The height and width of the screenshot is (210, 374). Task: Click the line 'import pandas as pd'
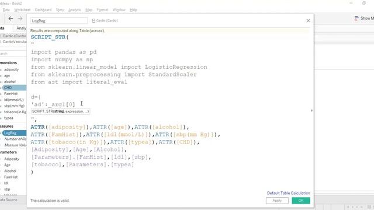[64, 52]
